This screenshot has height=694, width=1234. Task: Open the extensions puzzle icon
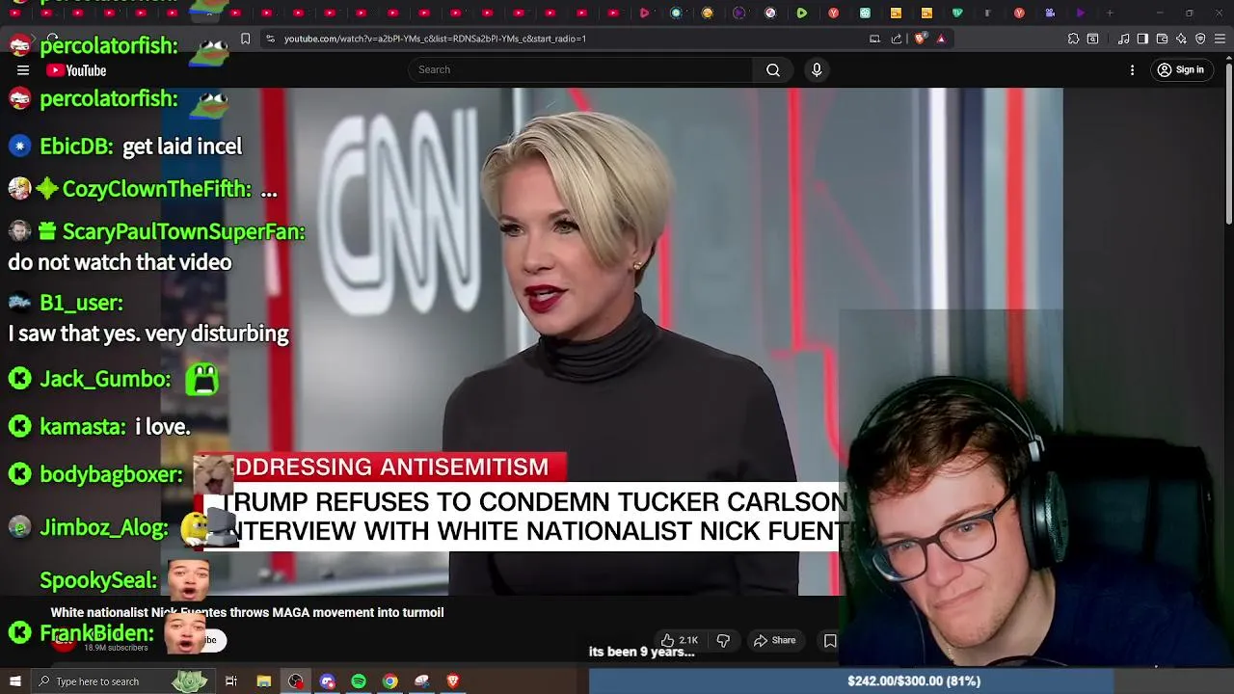tap(1073, 39)
